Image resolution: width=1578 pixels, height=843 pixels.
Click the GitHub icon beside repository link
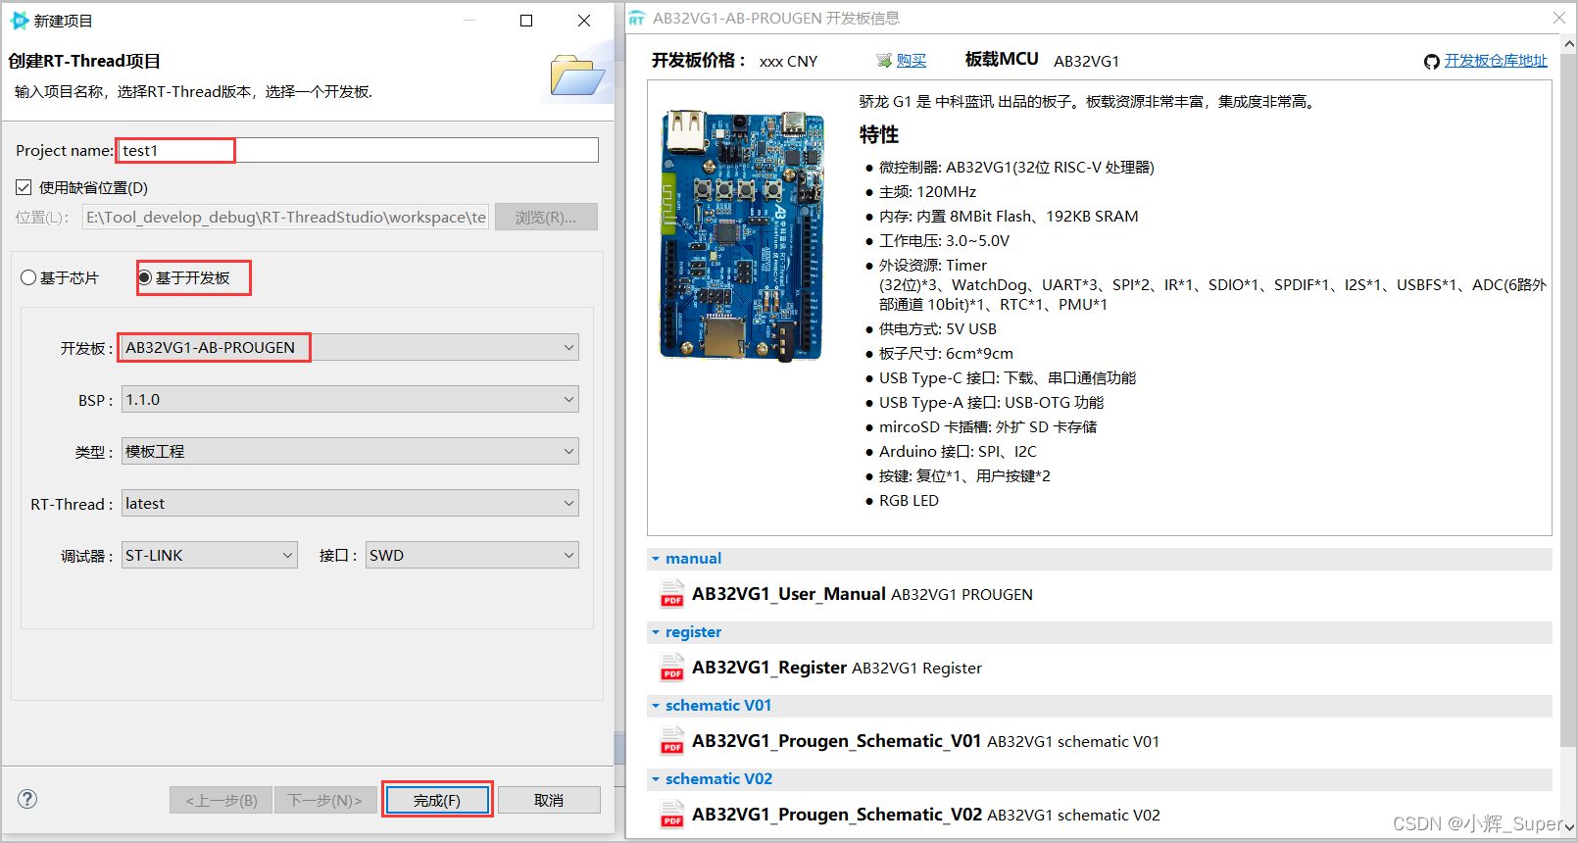tap(1432, 62)
